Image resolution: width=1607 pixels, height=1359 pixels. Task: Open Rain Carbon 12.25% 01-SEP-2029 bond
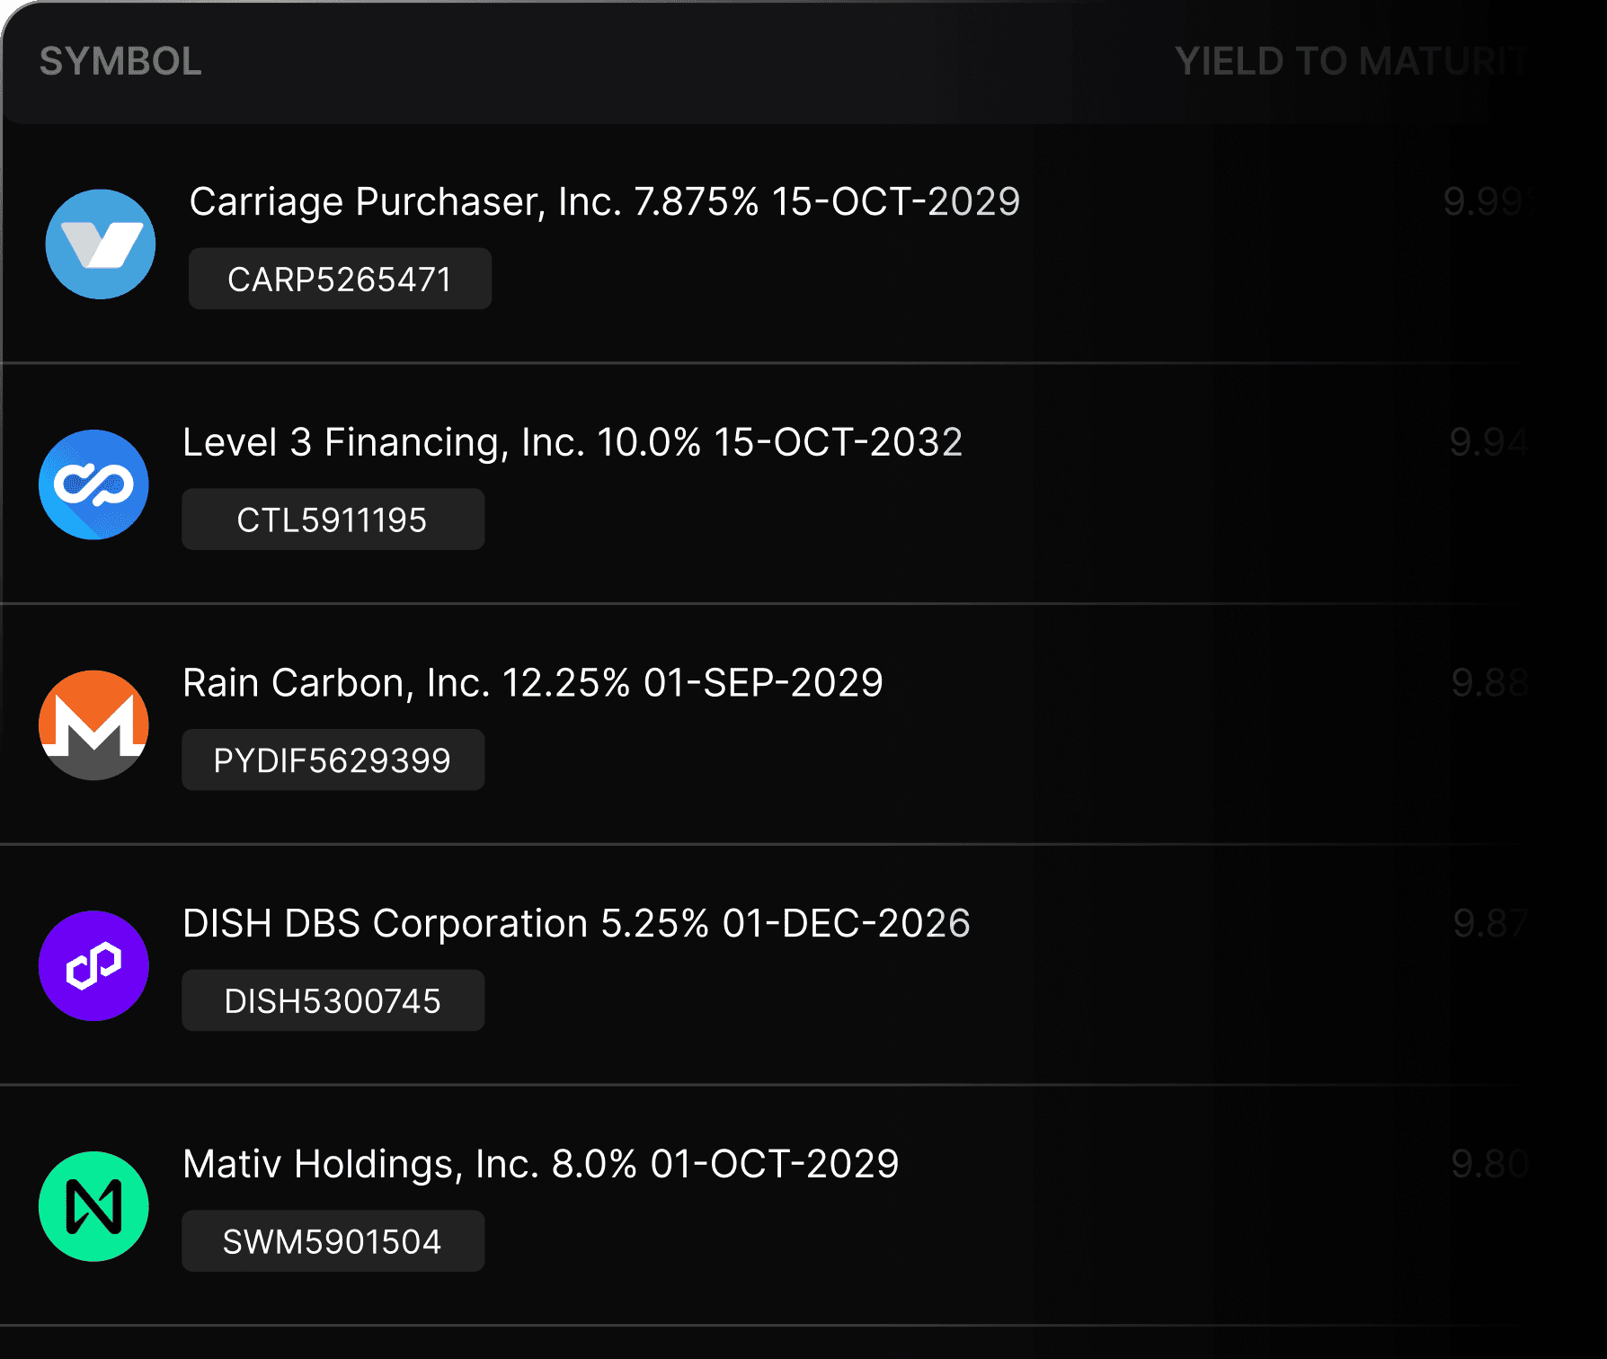coord(533,683)
